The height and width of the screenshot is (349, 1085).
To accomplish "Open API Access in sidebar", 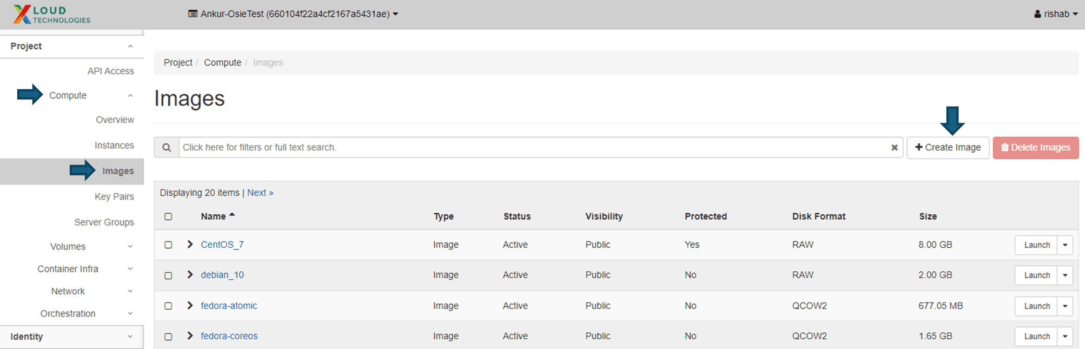I will [111, 71].
